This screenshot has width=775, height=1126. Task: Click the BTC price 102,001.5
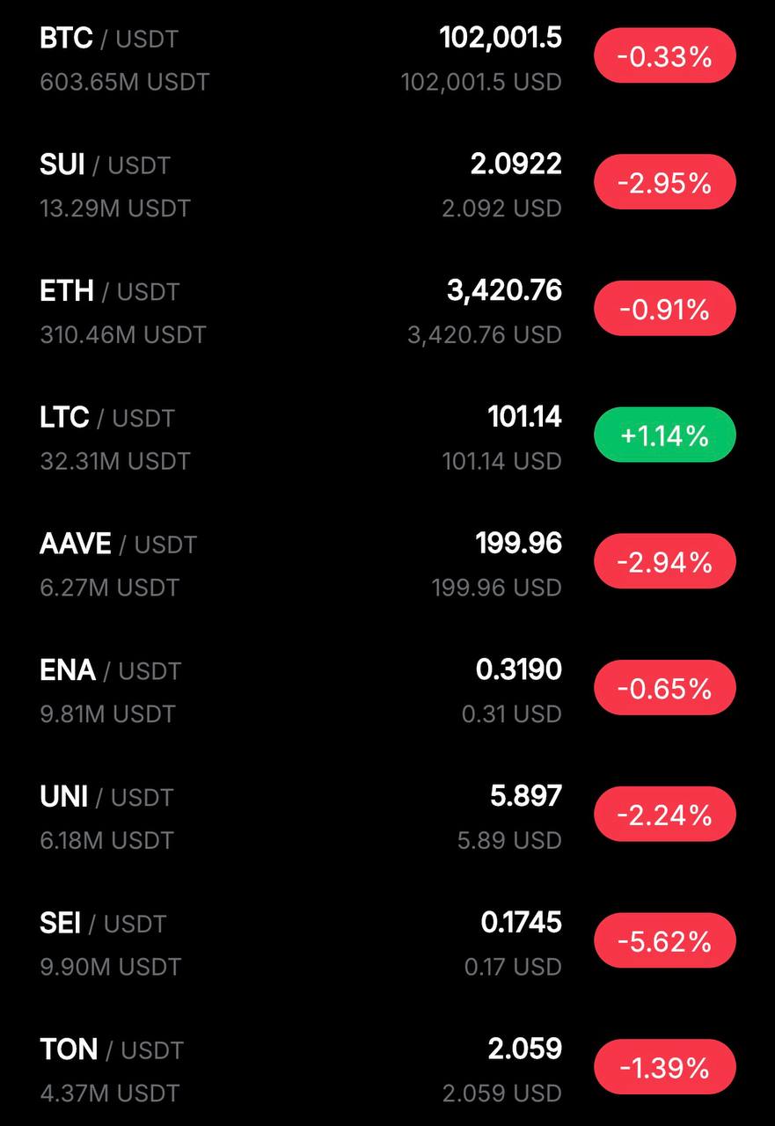500,38
